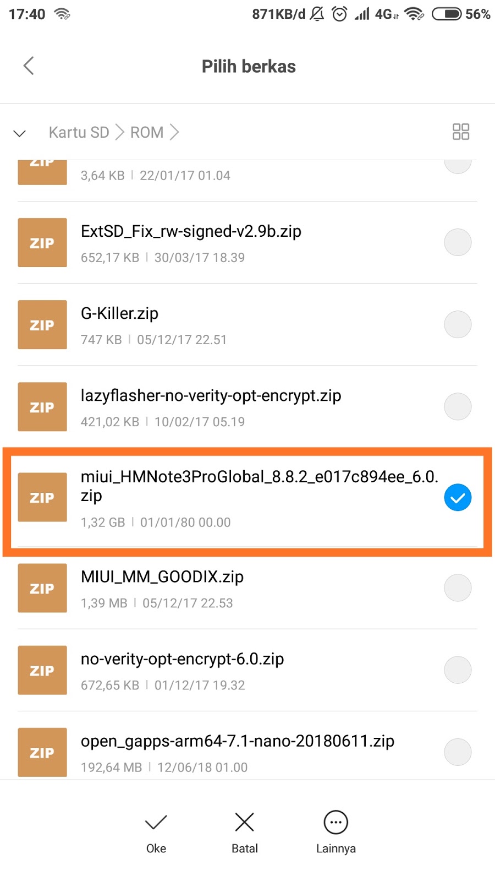Tap the Oke checkmark icon
This screenshot has width=495, height=881.
(x=156, y=823)
